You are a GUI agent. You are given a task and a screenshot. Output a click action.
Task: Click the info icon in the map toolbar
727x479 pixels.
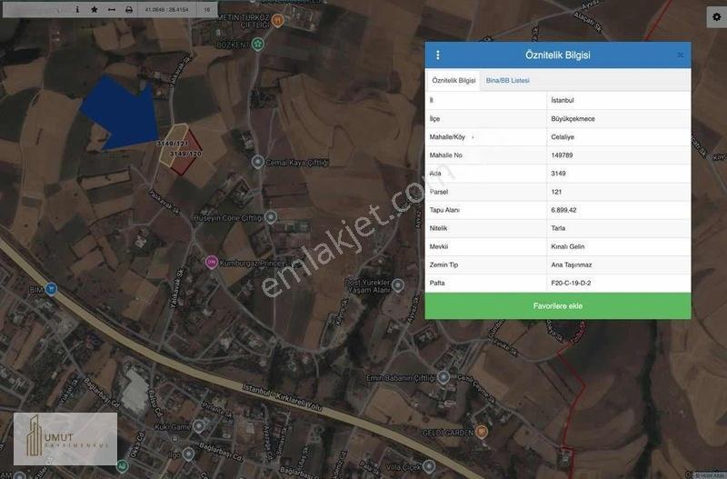click(77, 9)
